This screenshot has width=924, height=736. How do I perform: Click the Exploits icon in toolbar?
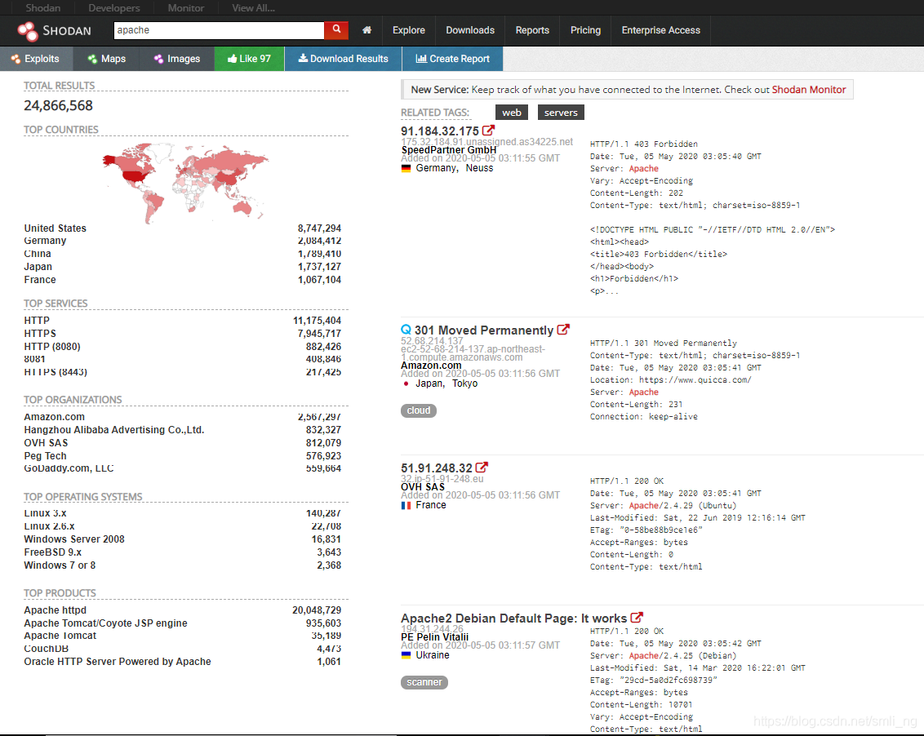pyautogui.click(x=16, y=59)
